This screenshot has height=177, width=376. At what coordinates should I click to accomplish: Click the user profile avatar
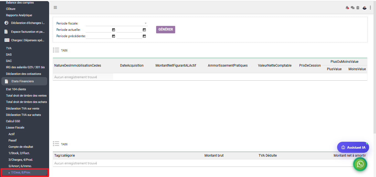364,8
